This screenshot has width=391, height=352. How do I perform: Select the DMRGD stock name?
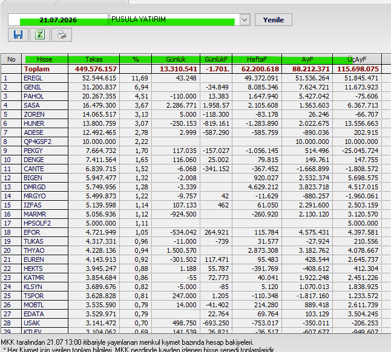click(x=34, y=187)
